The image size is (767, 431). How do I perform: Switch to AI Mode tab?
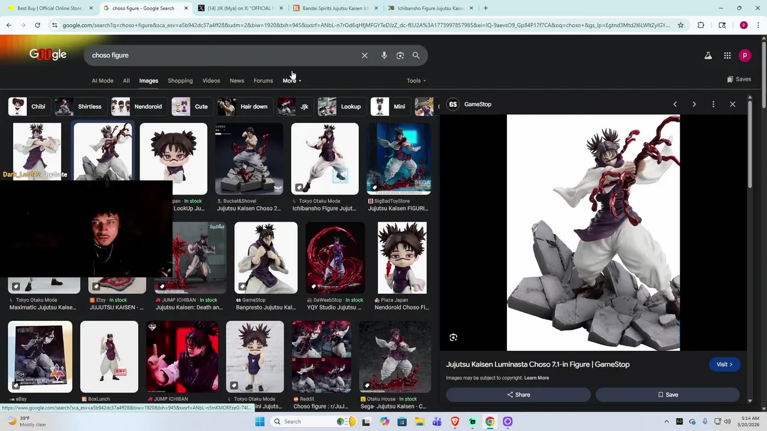point(102,81)
